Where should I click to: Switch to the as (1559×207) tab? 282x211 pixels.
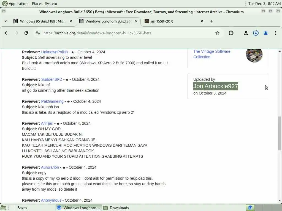(173, 21)
